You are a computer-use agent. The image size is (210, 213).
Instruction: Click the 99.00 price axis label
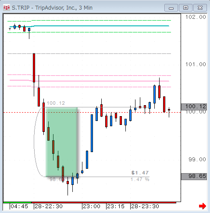(x=197, y=159)
